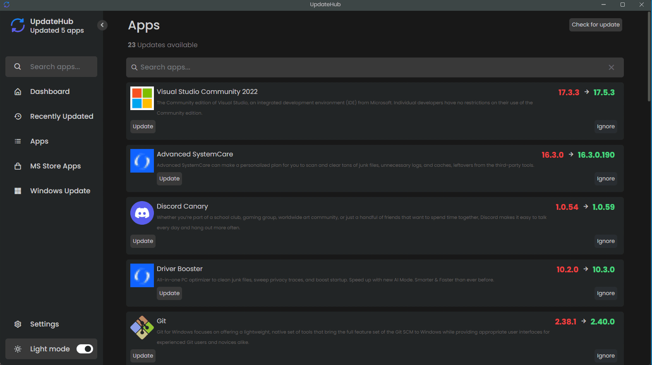
Task: Click the Git app icon
Action: [x=142, y=327]
